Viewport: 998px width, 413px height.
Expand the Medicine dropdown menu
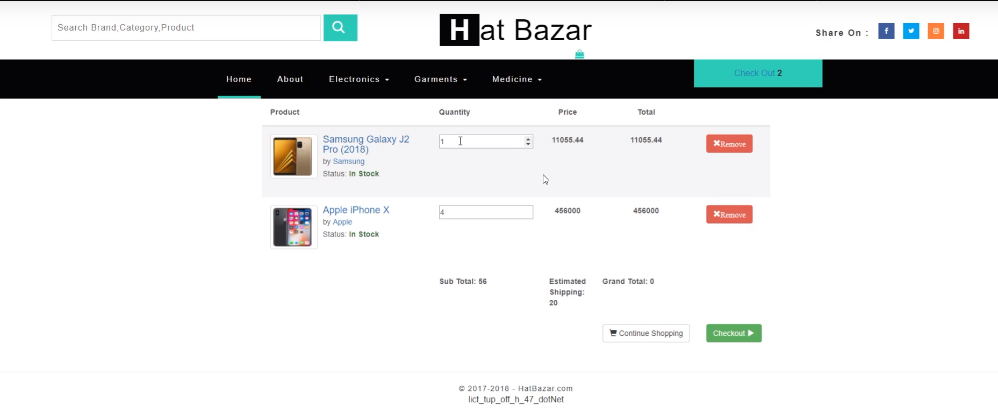pos(517,79)
